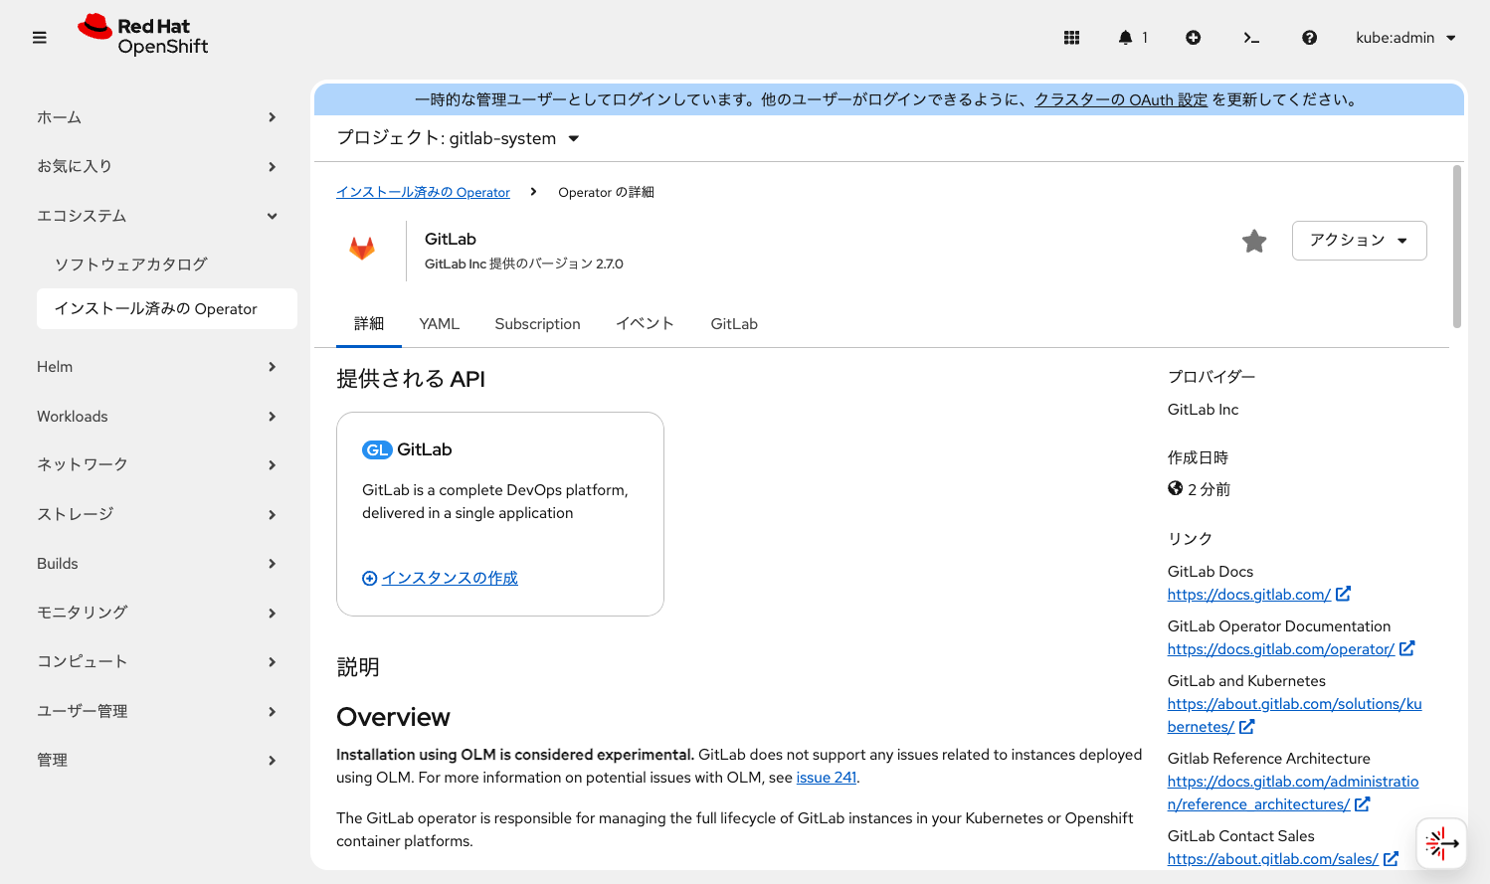Open the kube:admin user menu
The image size is (1490, 884).
coord(1404,37)
